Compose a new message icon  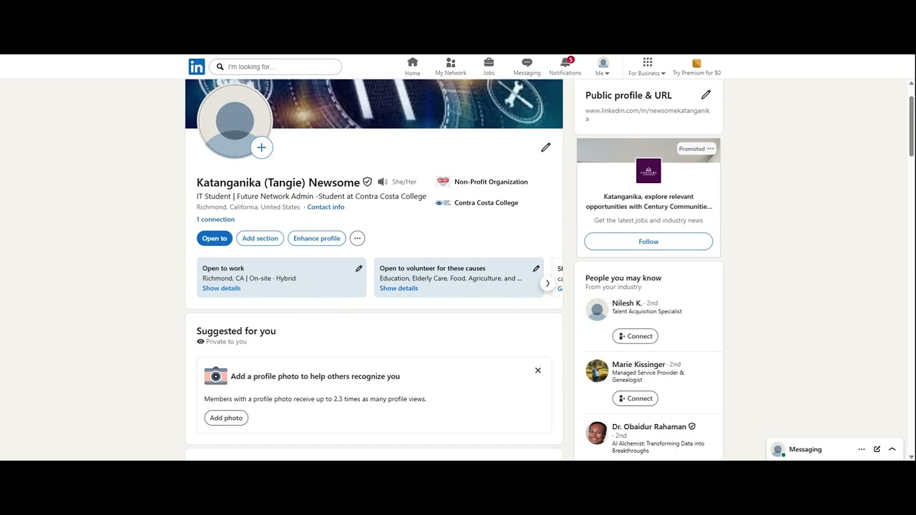click(x=877, y=449)
